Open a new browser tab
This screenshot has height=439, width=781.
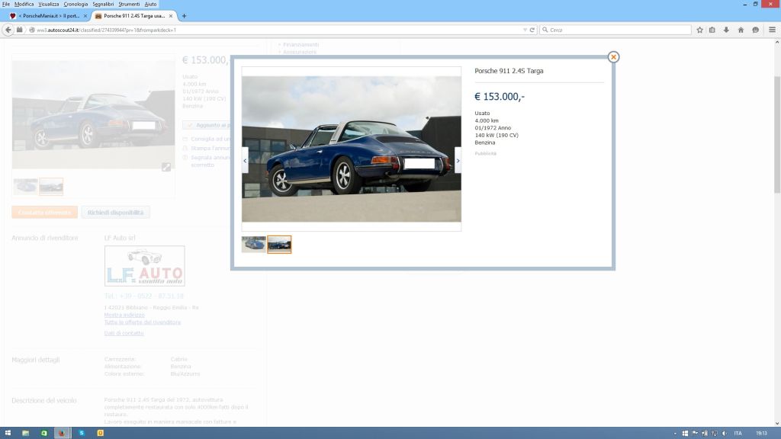pyautogui.click(x=184, y=16)
